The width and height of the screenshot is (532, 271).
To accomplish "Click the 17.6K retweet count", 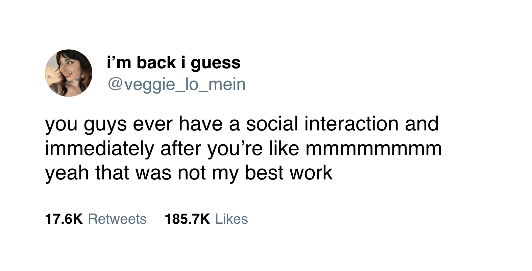I will (x=64, y=219).
